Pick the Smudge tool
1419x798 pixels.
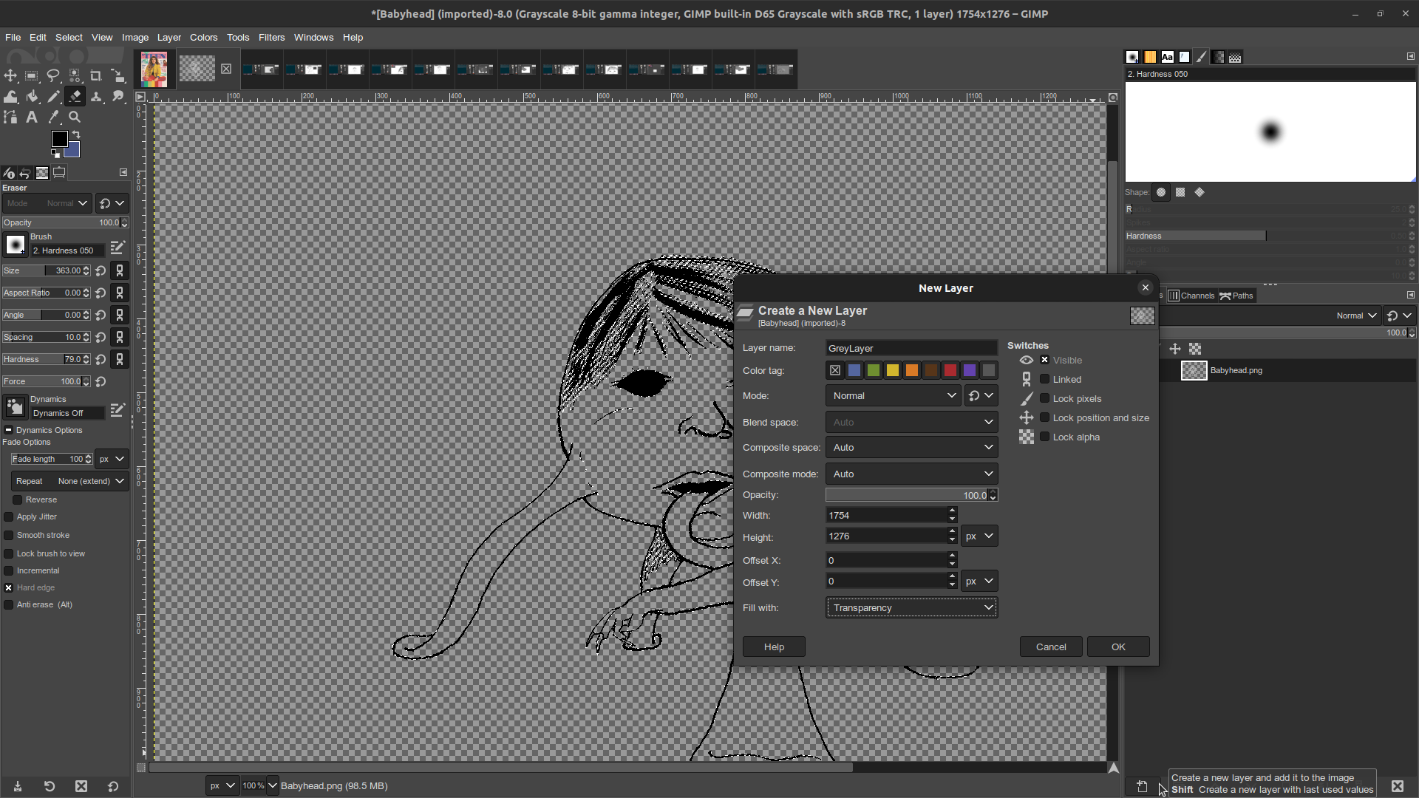click(118, 97)
